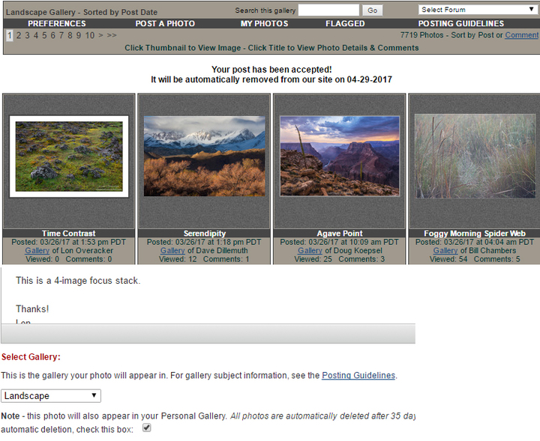The width and height of the screenshot is (540, 441).
Task: Open the Time Contrast thumbnail image
Action: tap(69, 156)
